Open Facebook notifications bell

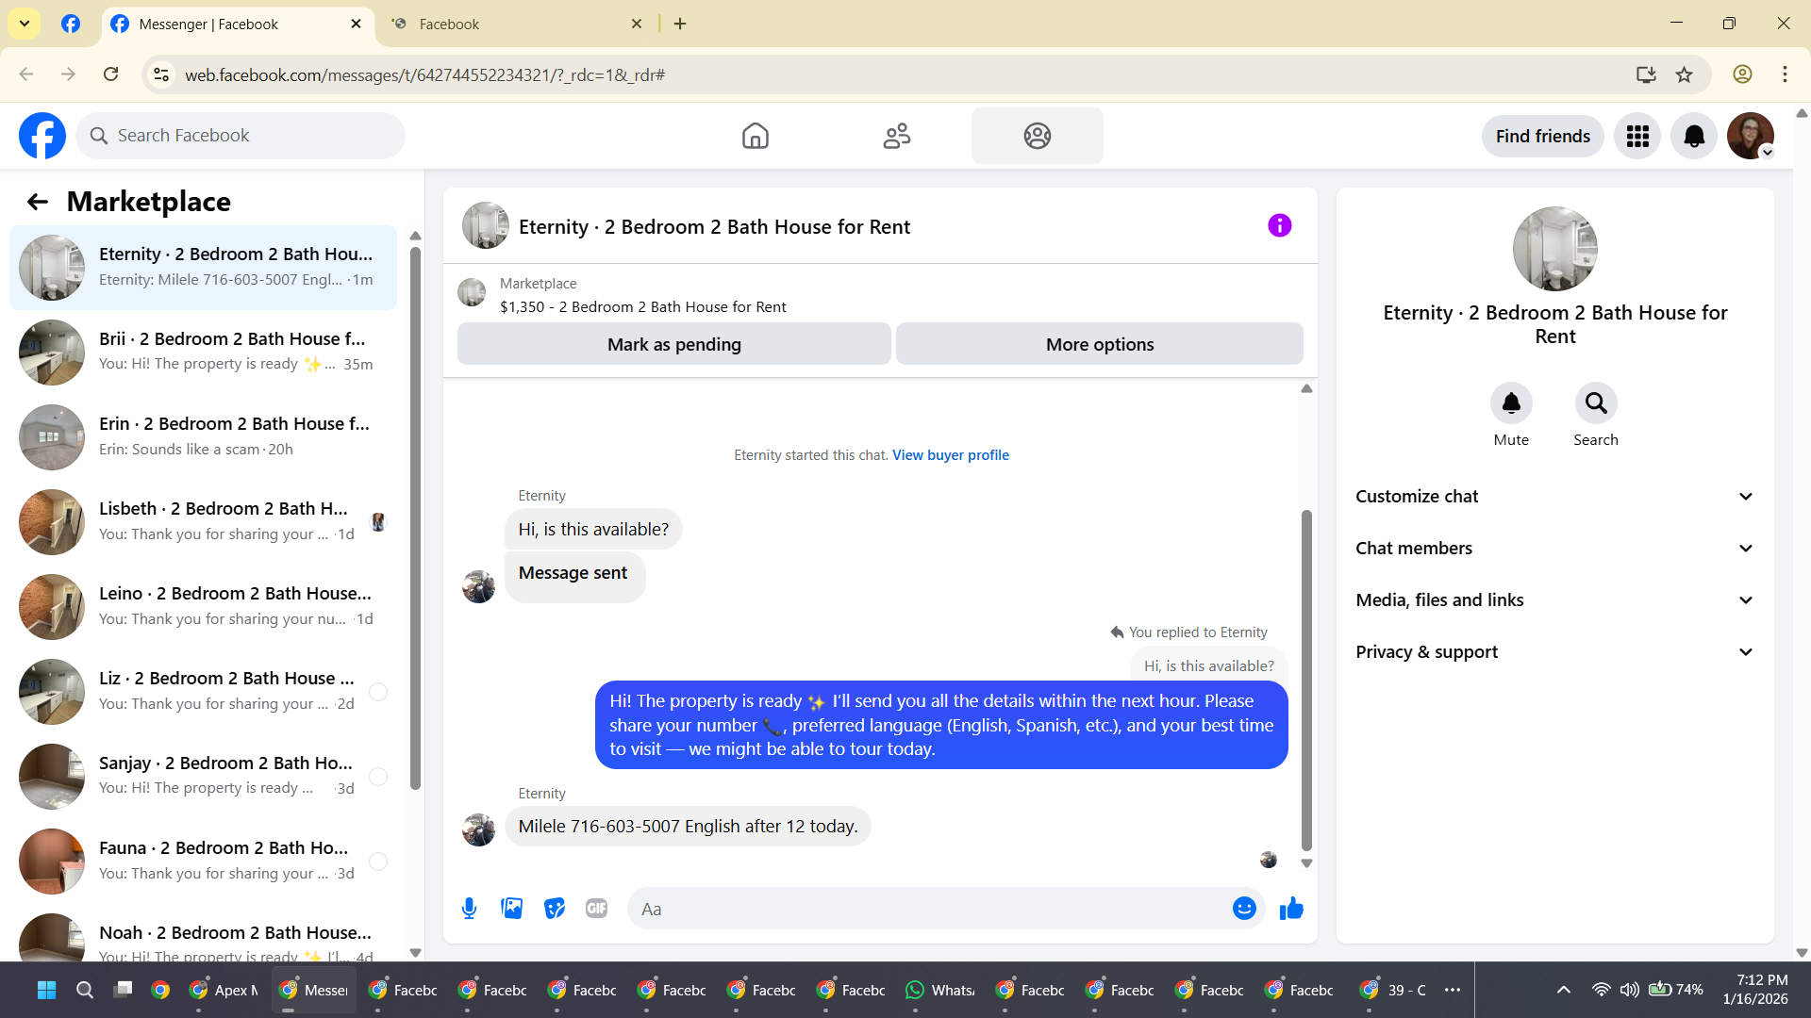pyautogui.click(x=1693, y=137)
